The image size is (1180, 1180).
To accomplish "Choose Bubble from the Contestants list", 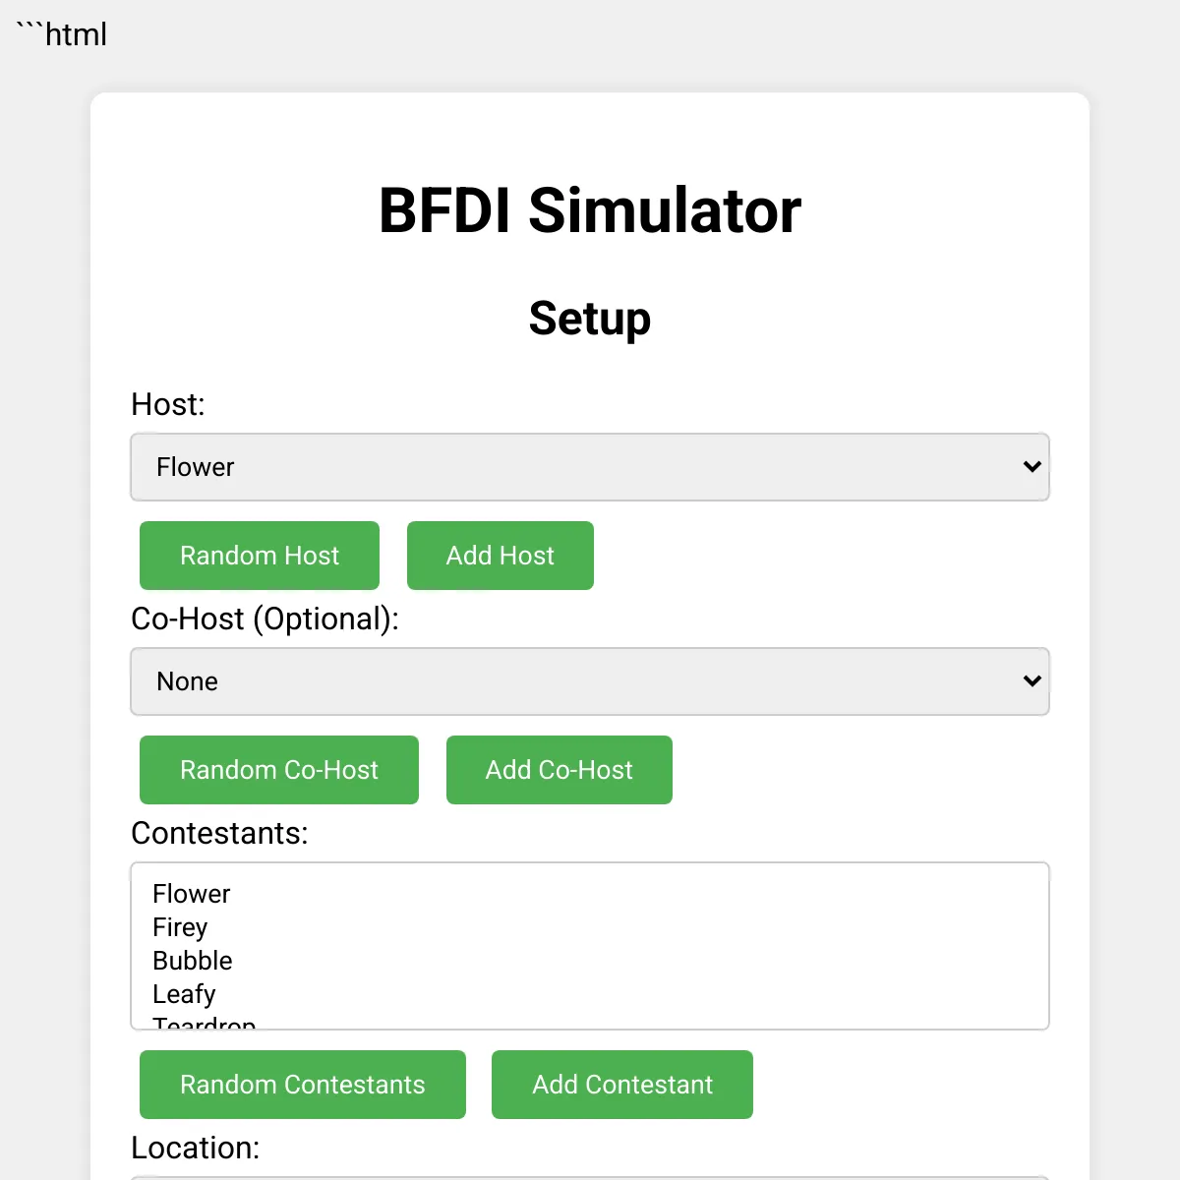I will [193, 961].
